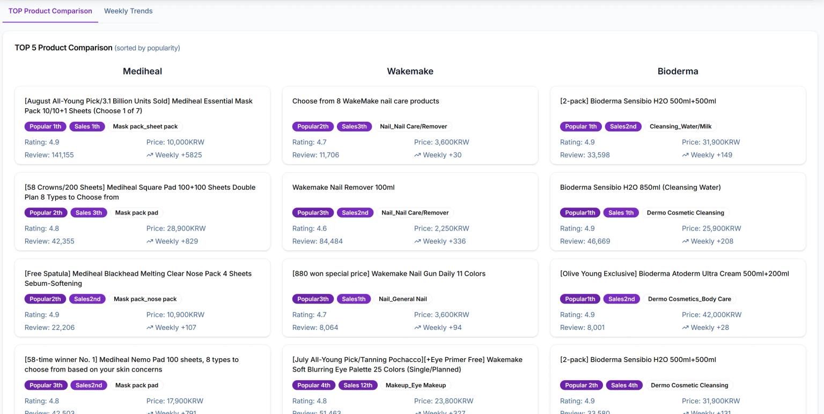
Task: Click the Review: 33,598 value
Action: (x=585, y=155)
